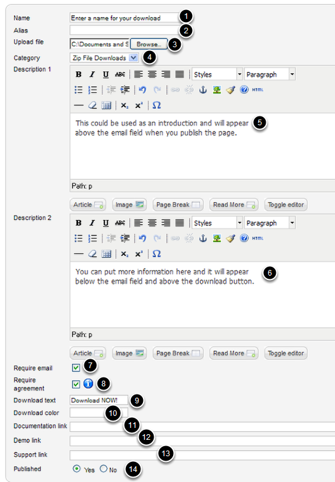Open the Category dropdown Zip File Downloads
Image resolution: width=335 pixels, height=482 pixels.
coord(104,58)
